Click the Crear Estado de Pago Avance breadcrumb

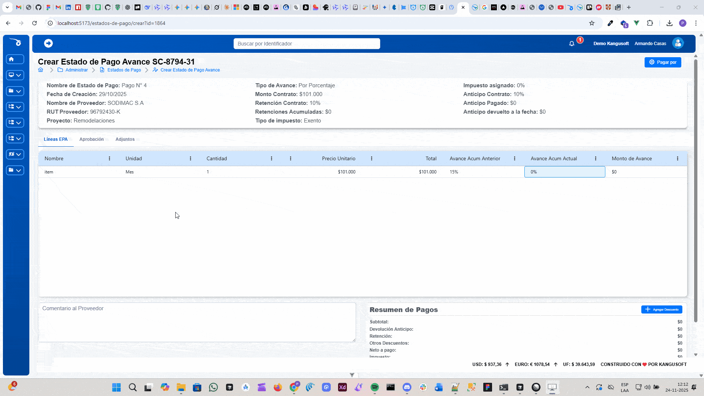pos(190,70)
